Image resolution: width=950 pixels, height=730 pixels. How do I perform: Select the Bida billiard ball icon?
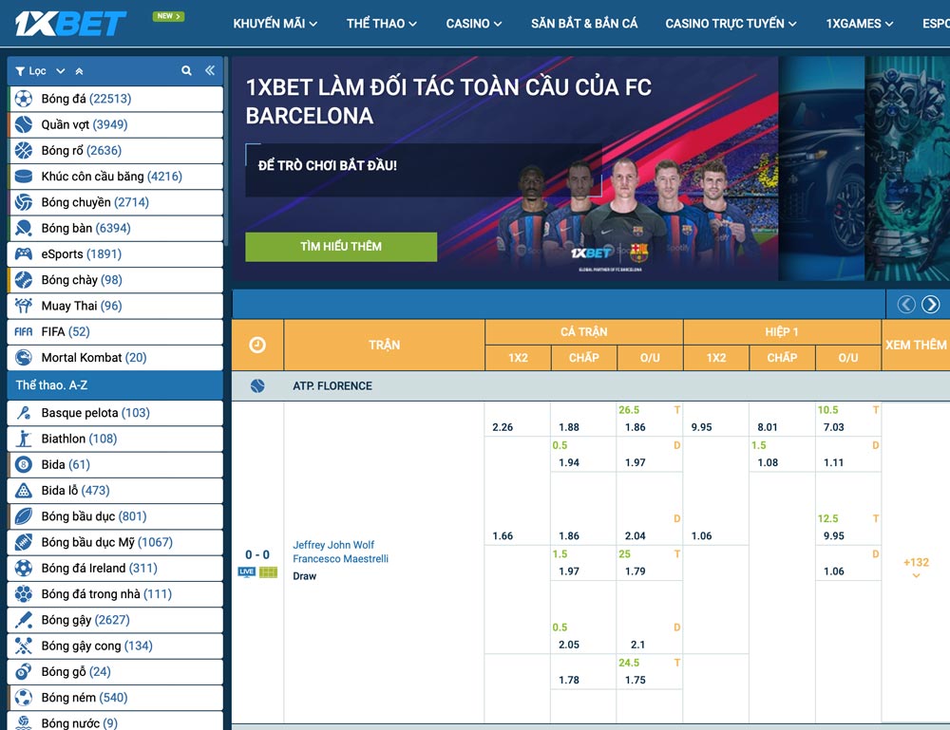[x=24, y=465]
